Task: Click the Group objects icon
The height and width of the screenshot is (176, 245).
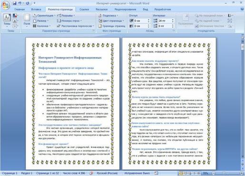Action: coord(230,21)
